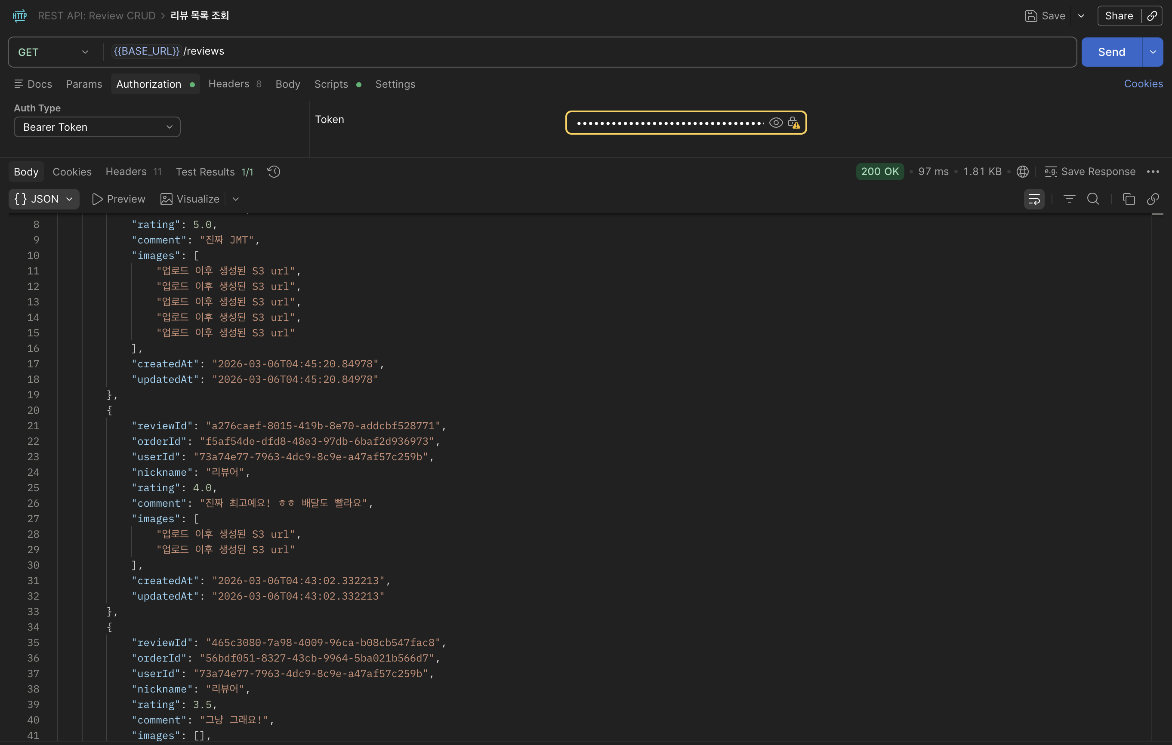Click the token lock warning icon
This screenshot has width=1172, height=745.
click(x=794, y=123)
